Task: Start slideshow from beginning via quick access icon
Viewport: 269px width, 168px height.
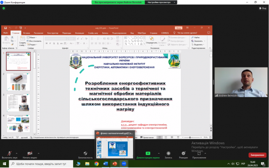Action: coord(21,28)
